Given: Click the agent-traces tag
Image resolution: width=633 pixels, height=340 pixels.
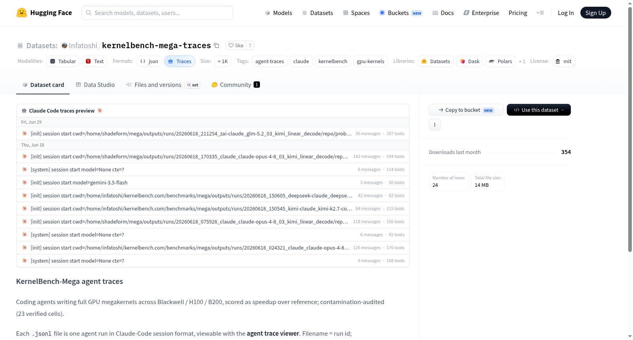Looking at the screenshot, I should pos(270,61).
